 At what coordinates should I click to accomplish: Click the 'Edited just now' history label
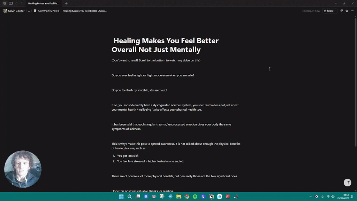[x=311, y=11]
